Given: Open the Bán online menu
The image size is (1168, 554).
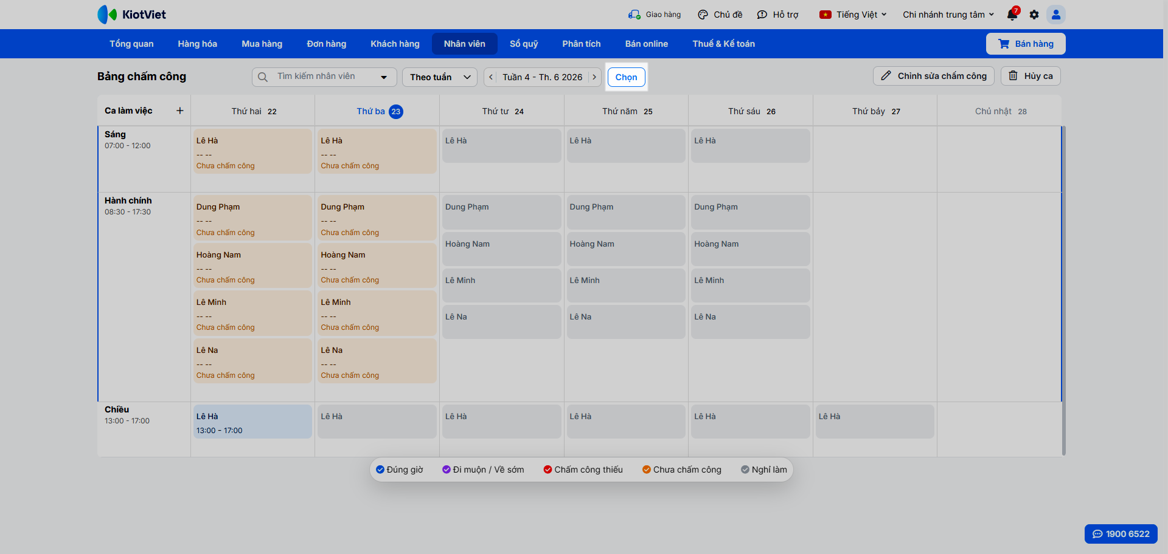Looking at the screenshot, I should 647,44.
